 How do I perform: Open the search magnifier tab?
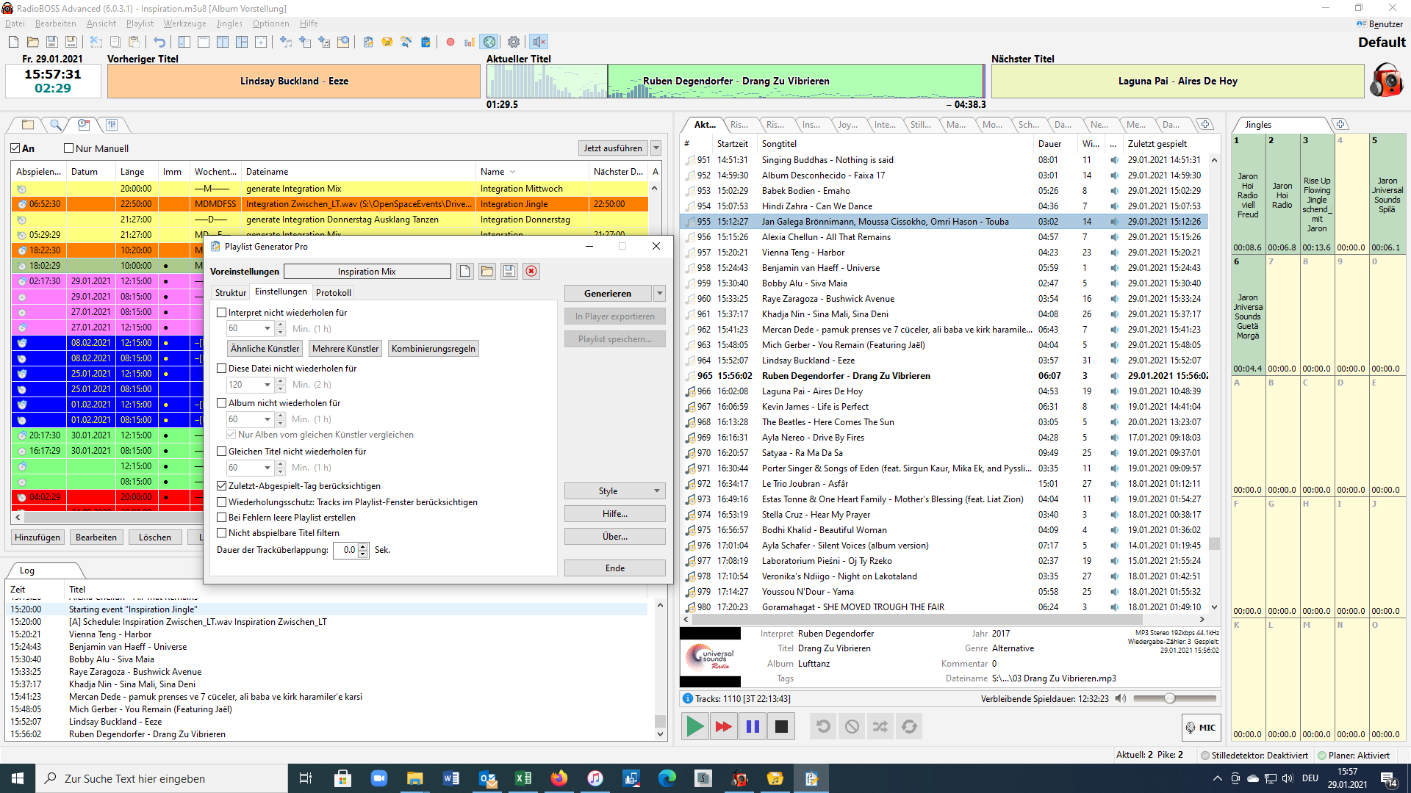pyautogui.click(x=55, y=125)
